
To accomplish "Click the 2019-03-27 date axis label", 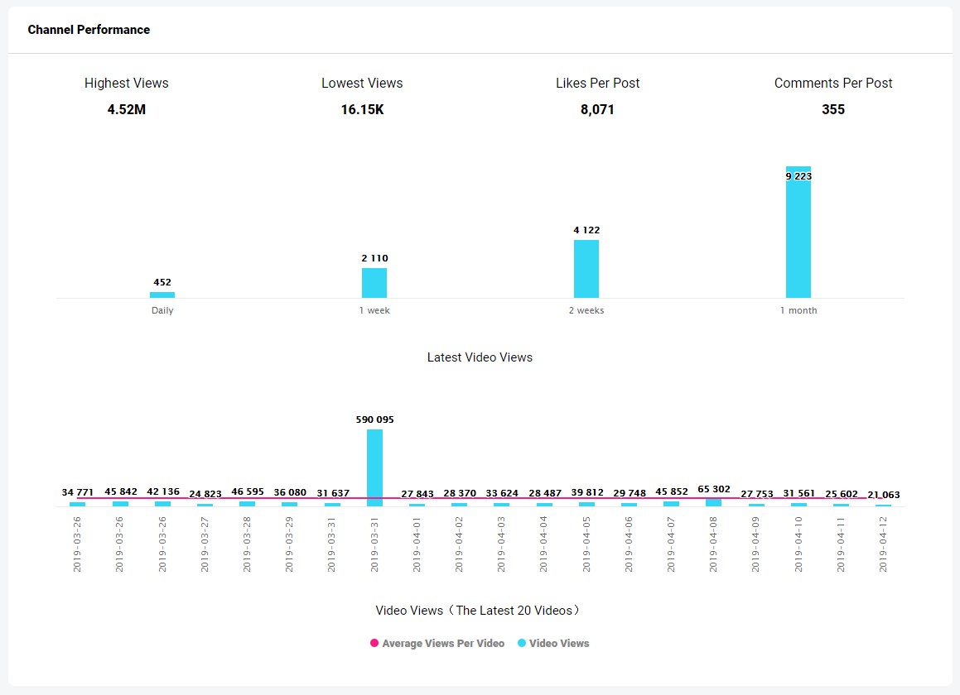I will click(x=205, y=544).
